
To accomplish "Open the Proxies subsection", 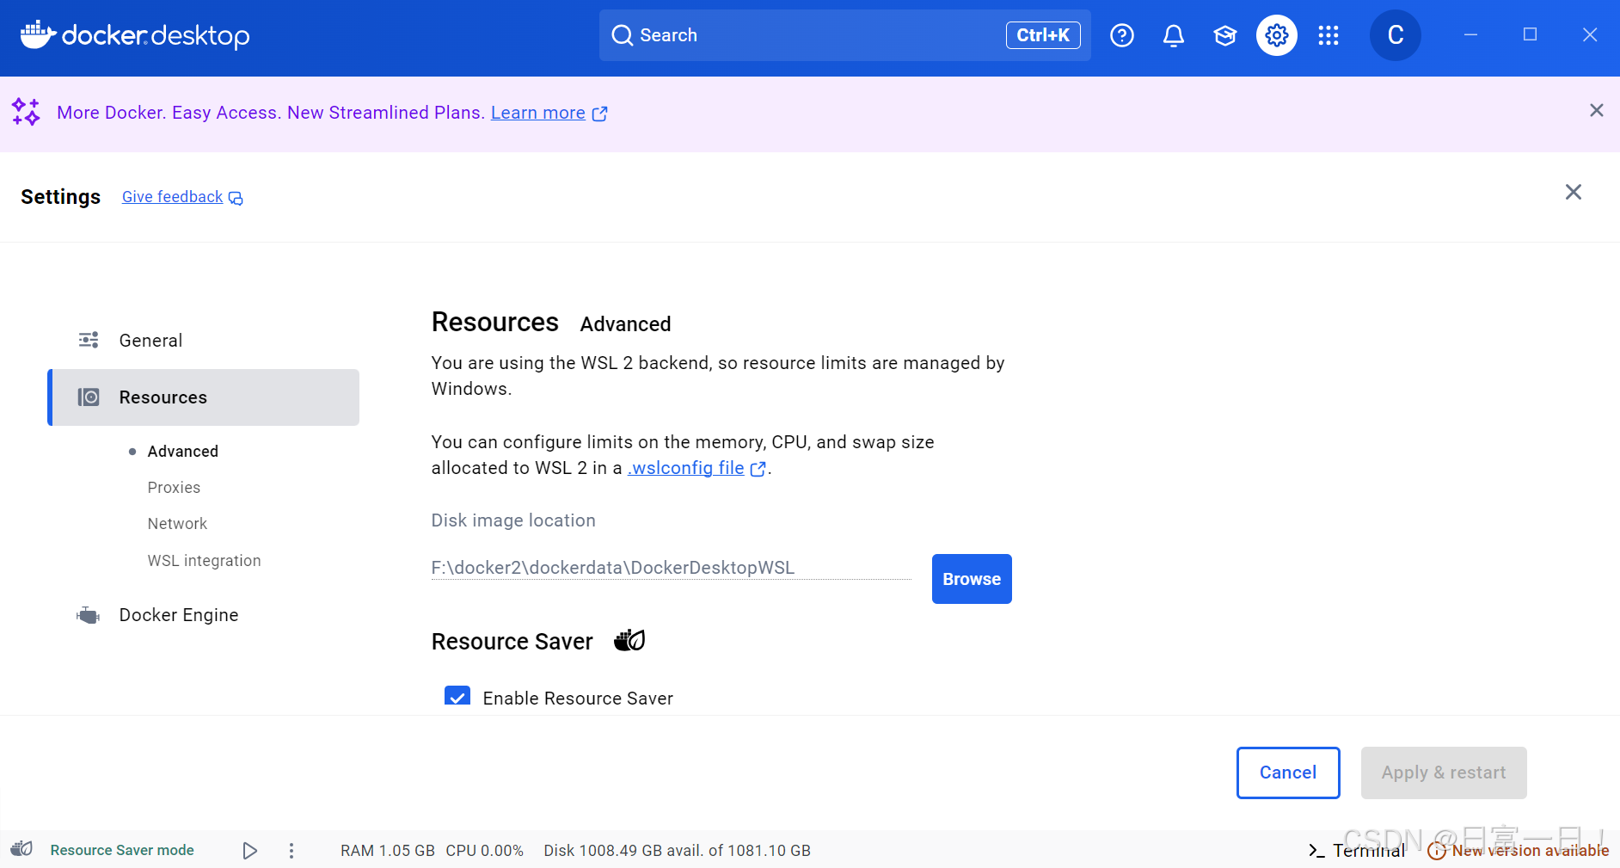I will click(174, 487).
